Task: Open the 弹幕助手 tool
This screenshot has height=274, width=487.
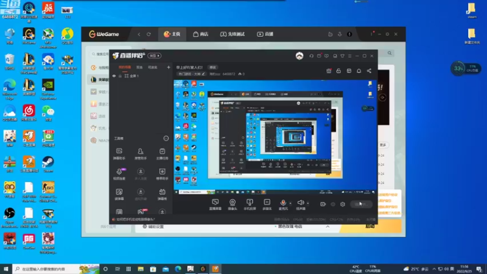Action: click(119, 154)
